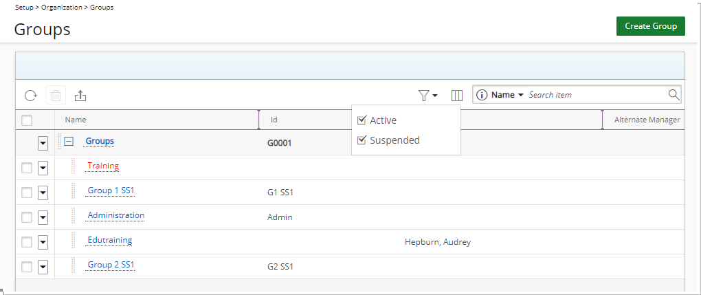Uncheck the Suspended filter checkbox
The image size is (701, 295).
[x=361, y=140]
